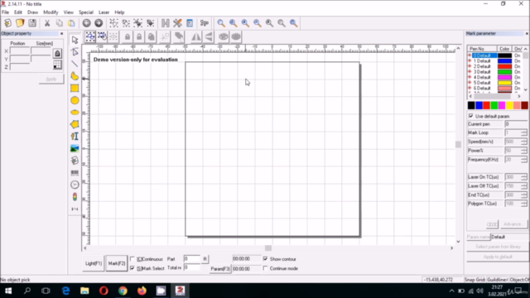Click Select param from library button
This screenshot has width=530, height=298.
pyautogui.click(x=498, y=247)
